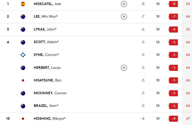192x125 pixels.
Task: Click the Scotland flag beside Connor Syme
Action: pyautogui.click(x=23, y=55)
